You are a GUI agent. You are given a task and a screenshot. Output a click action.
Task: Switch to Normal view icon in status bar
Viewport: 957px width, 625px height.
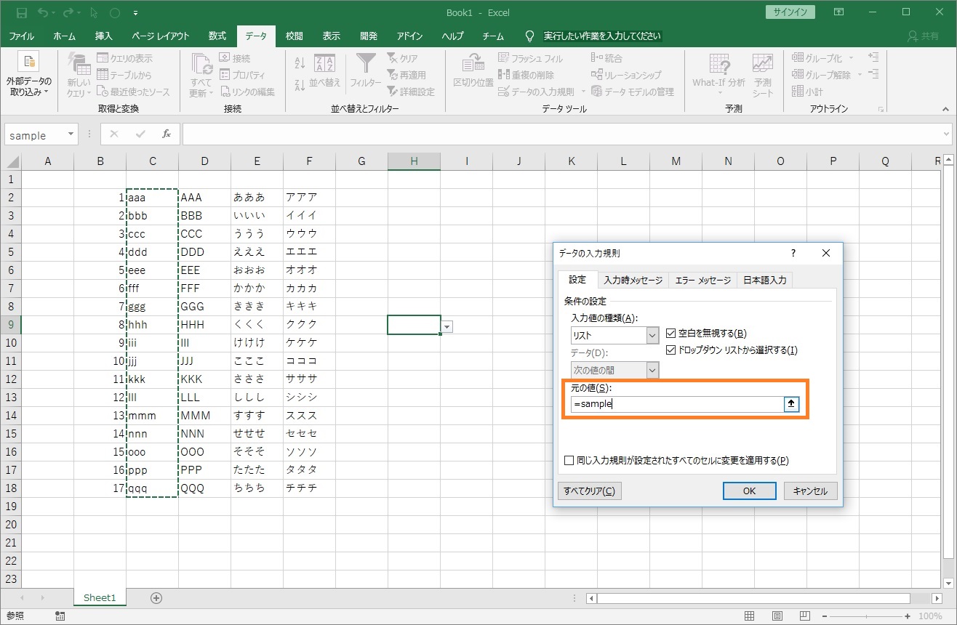pyautogui.click(x=749, y=616)
